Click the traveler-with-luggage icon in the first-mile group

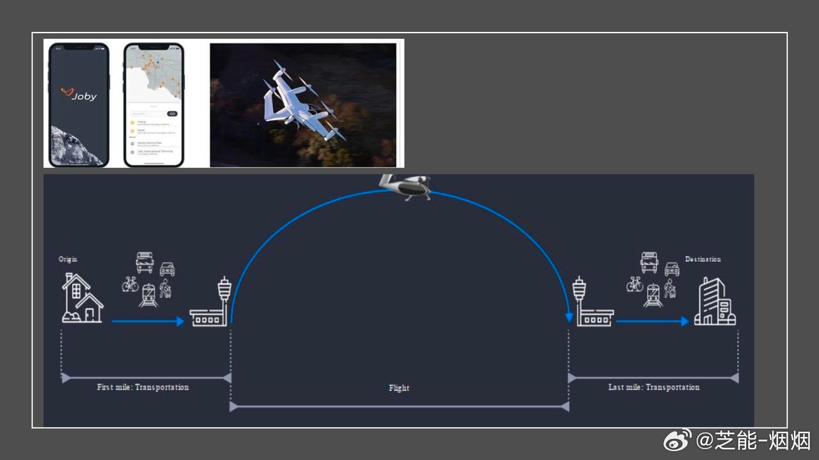coord(165,289)
